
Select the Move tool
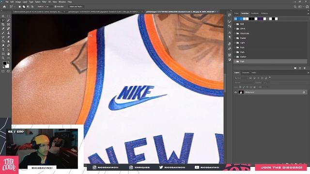click(3, 16)
